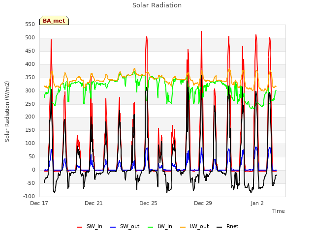
Task: Click the 300 y-axis tick label
Action: (x=30, y=90)
